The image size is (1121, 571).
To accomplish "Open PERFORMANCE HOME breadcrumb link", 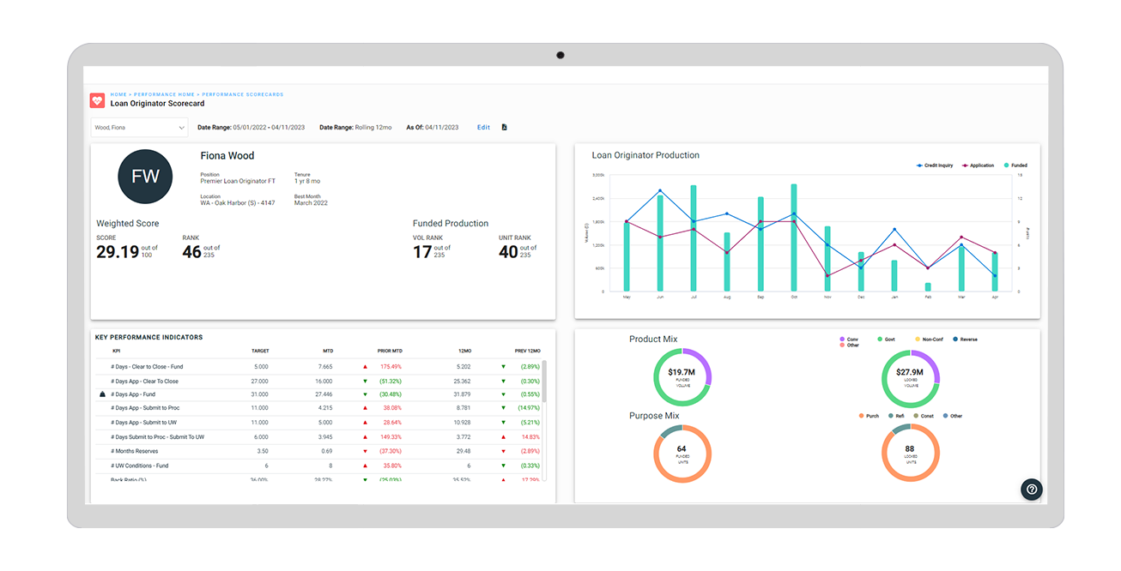I will 164,94.
